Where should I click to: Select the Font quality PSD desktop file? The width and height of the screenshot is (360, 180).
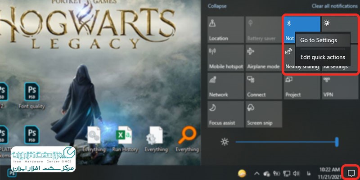point(31,96)
